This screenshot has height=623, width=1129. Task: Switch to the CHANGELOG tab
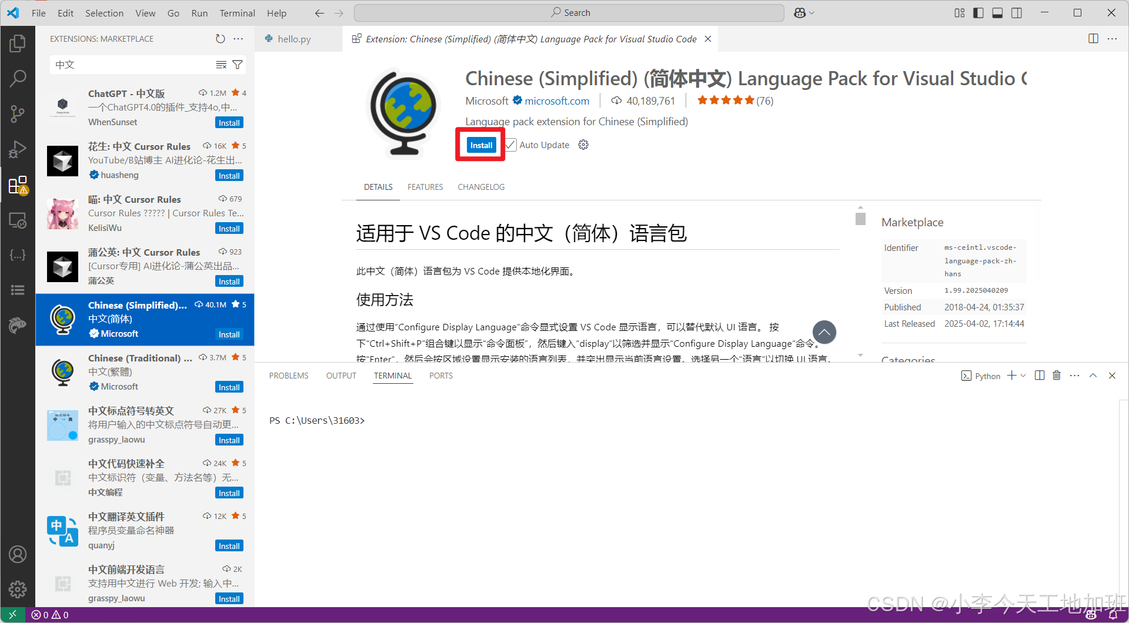pos(481,187)
